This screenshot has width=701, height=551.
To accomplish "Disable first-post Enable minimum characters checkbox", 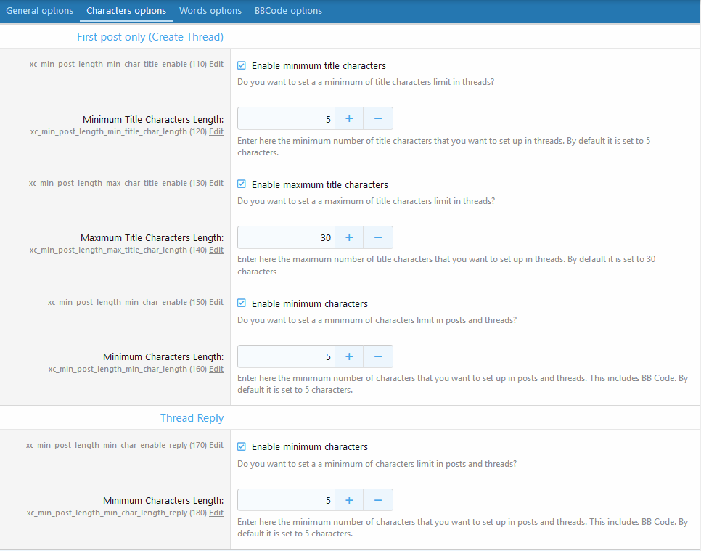I will 242,304.
